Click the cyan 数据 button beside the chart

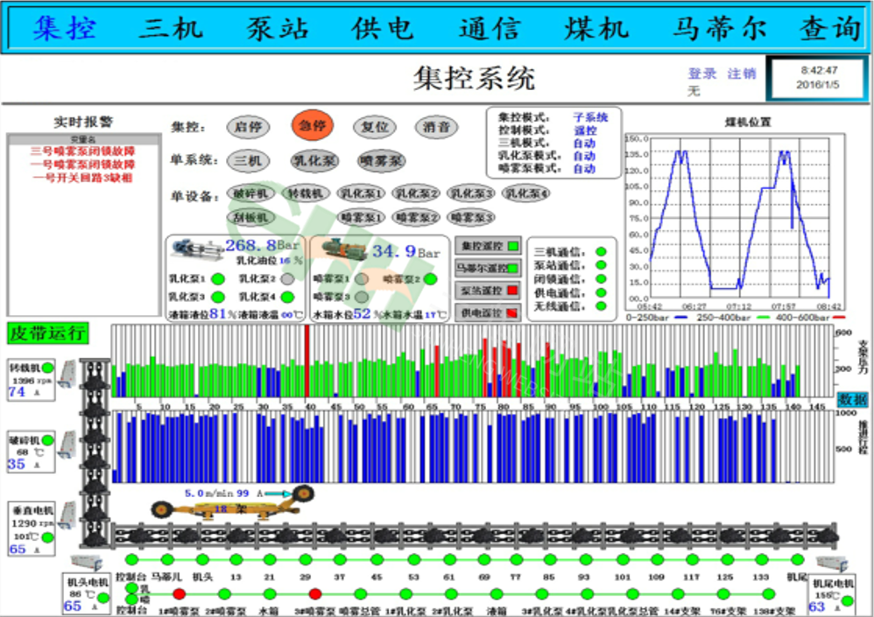853,399
